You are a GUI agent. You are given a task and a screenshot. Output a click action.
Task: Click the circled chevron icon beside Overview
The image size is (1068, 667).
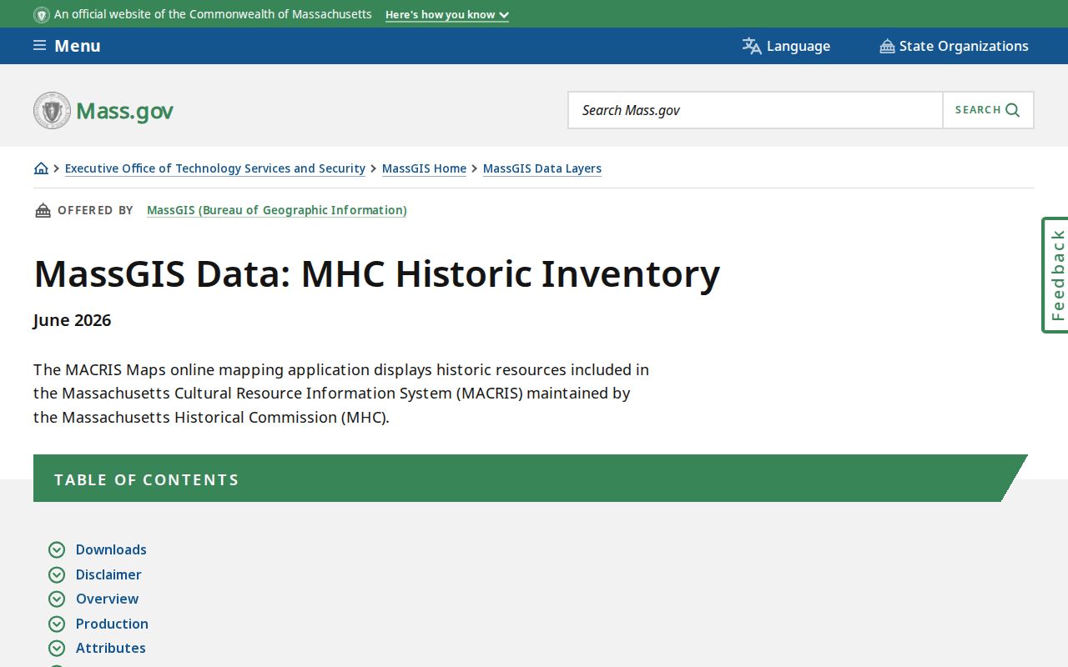[57, 599]
